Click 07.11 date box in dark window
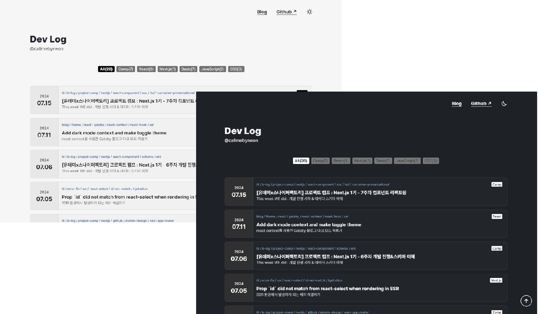 (x=239, y=224)
